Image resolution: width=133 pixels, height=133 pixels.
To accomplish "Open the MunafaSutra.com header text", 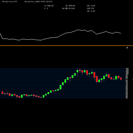I will (x=31, y=2).
